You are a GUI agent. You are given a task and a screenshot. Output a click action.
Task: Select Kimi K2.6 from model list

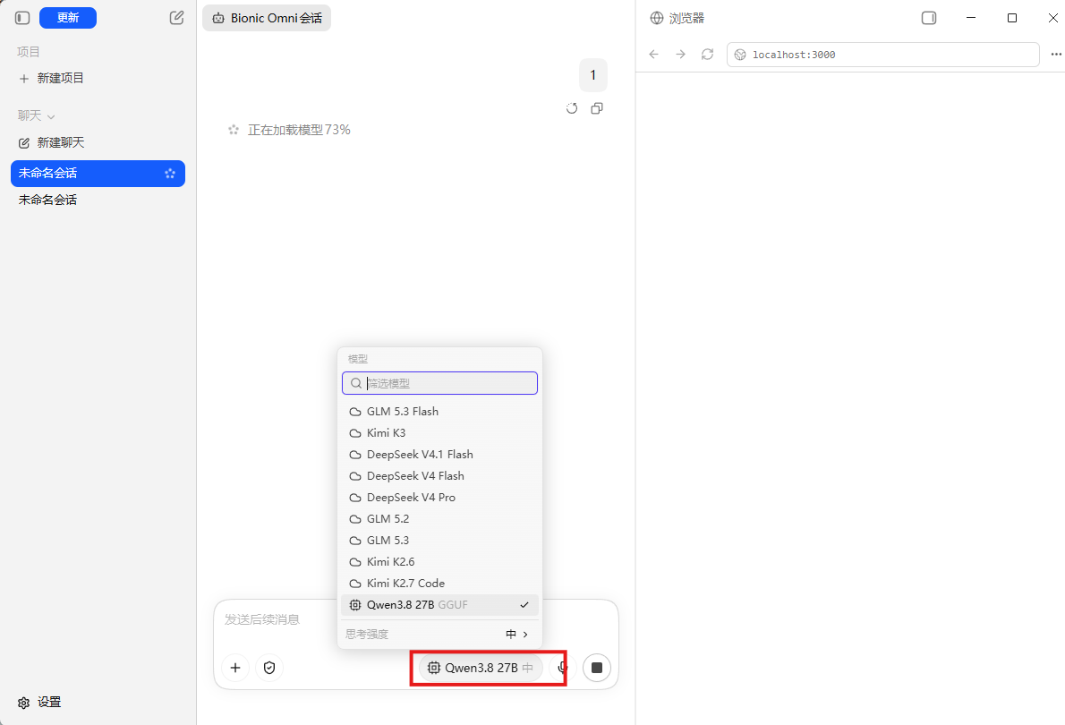click(440, 562)
